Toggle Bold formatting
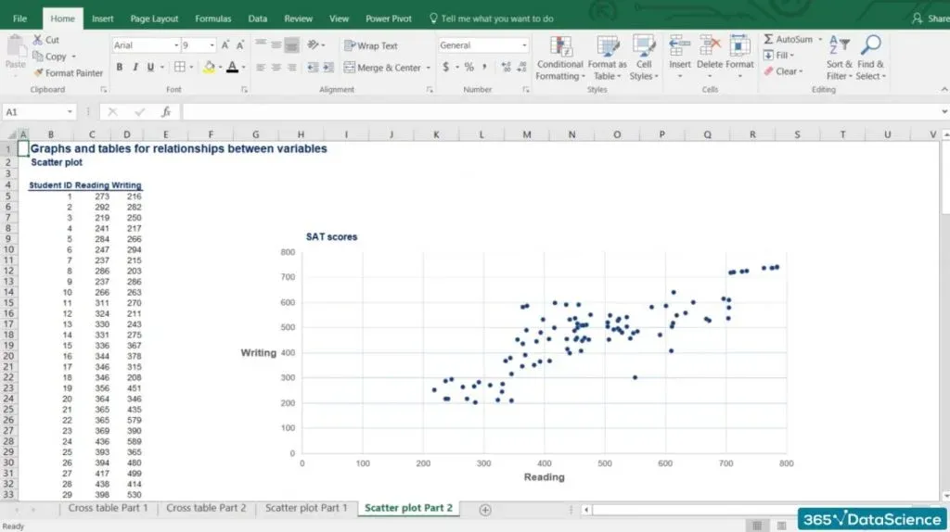Viewport: 950px width, 532px height. click(x=120, y=68)
